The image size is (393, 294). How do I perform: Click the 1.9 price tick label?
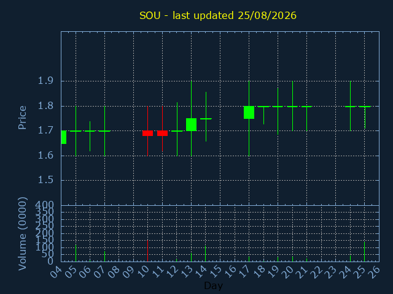pyautogui.click(x=45, y=81)
